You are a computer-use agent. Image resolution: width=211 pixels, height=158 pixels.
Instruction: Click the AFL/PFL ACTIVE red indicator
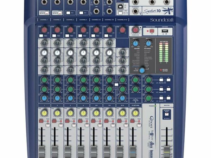click(x=161, y=70)
